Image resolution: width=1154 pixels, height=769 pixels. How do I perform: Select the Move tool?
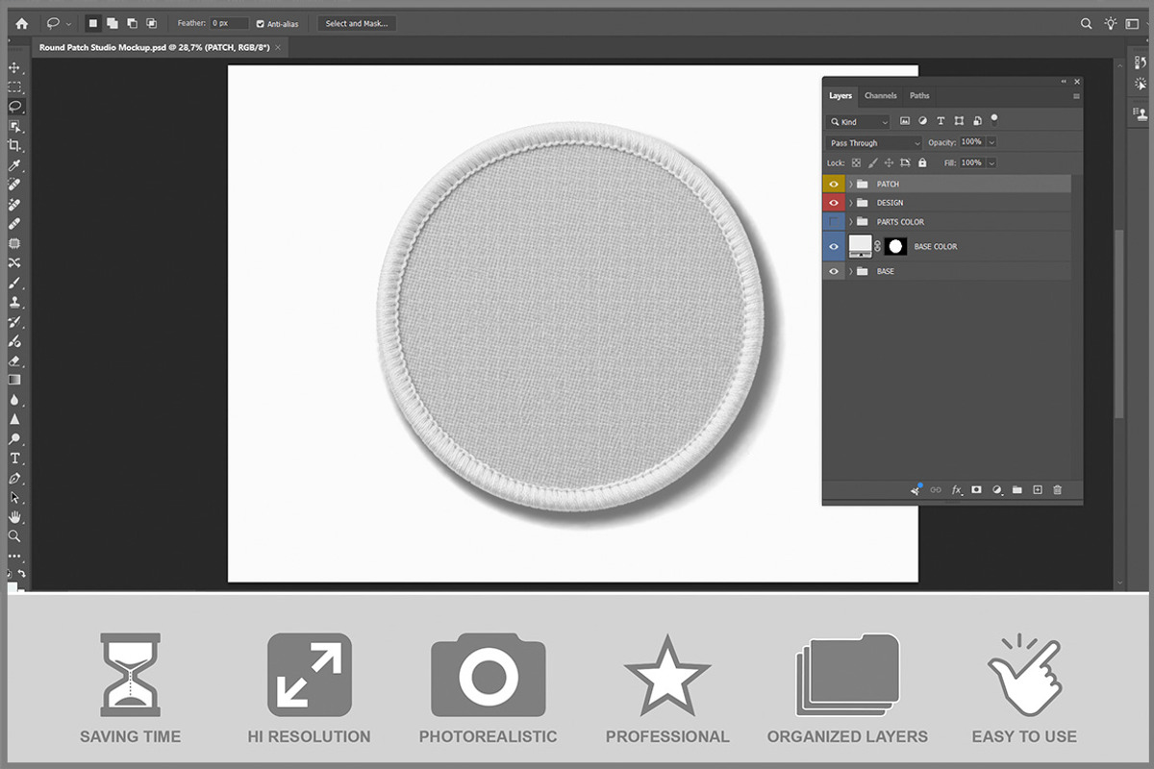tap(14, 68)
